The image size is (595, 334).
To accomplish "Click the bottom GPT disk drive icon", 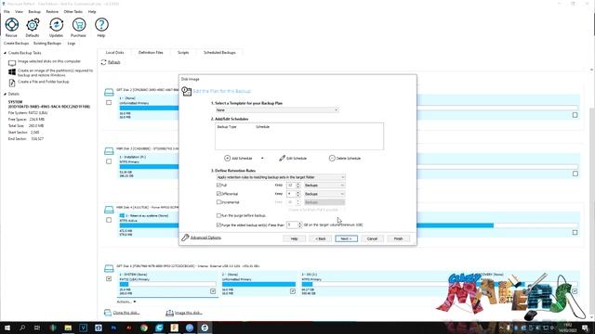I will [109, 268].
